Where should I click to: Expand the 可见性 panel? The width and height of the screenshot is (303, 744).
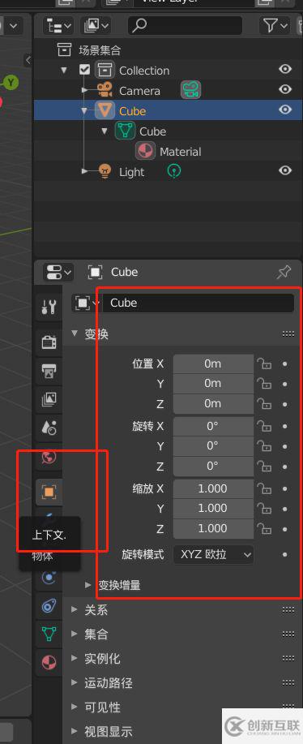click(x=74, y=707)
